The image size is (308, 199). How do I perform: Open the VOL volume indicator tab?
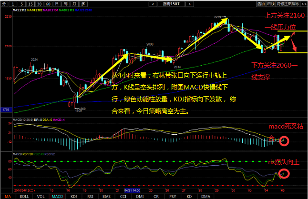(40, 196)
